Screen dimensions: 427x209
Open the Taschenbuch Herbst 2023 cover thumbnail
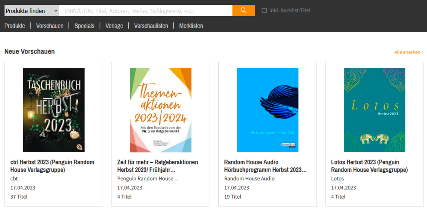pyautogui.click(x=54, y=110)
